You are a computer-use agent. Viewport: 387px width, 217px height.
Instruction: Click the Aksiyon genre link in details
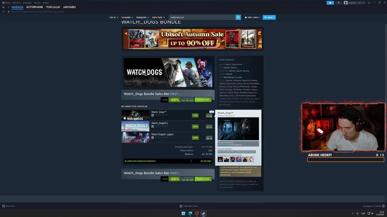coord(226,68)
